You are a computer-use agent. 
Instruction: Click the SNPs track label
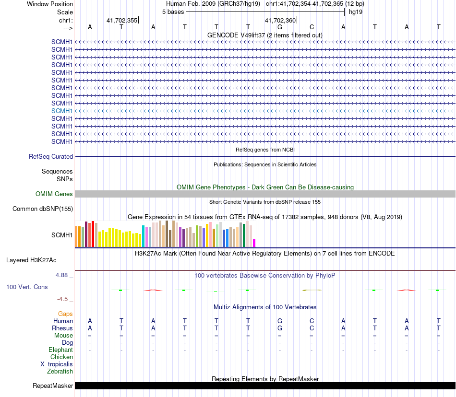click(x=65, y=179)
